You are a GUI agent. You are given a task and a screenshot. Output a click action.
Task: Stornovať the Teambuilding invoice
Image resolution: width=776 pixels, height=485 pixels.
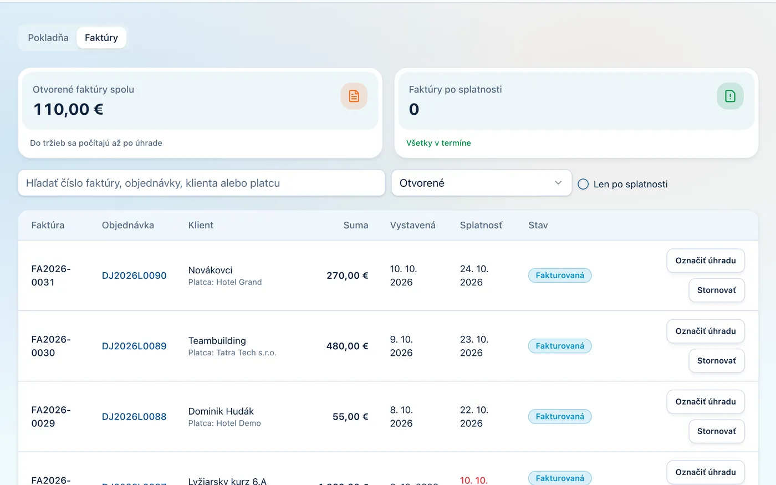pos(717,360)
